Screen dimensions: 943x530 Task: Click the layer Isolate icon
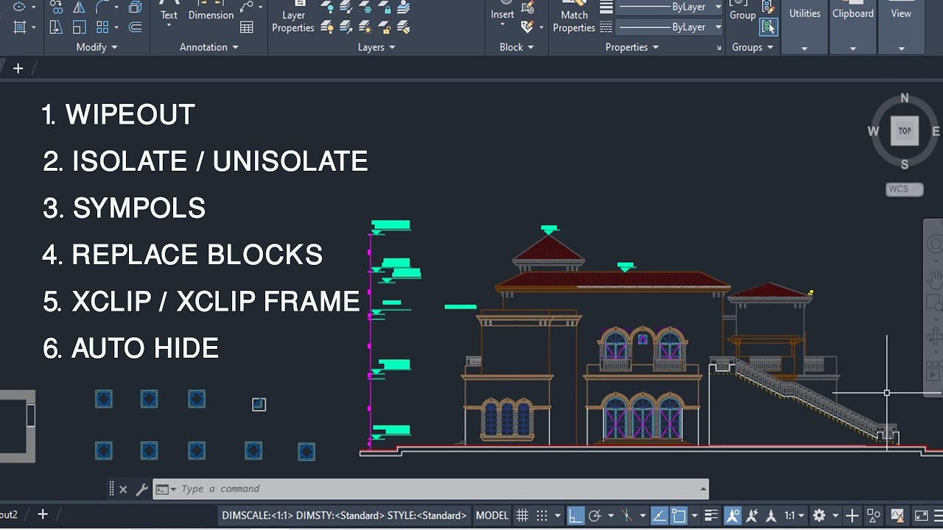[x=346, y=7]
